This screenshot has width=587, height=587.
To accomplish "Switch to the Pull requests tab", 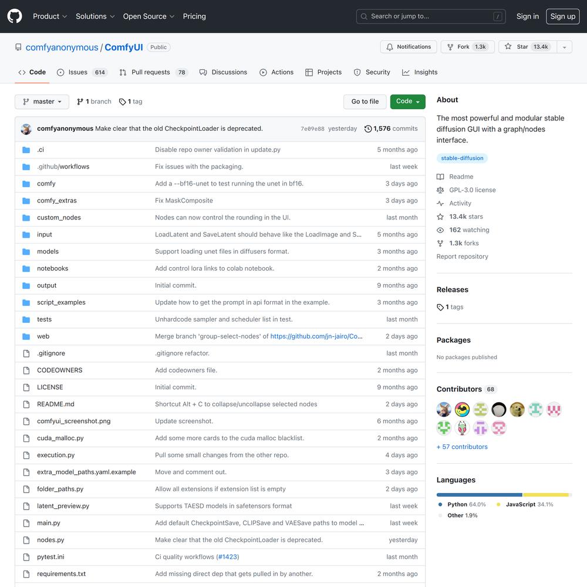I will pos(153,72).
